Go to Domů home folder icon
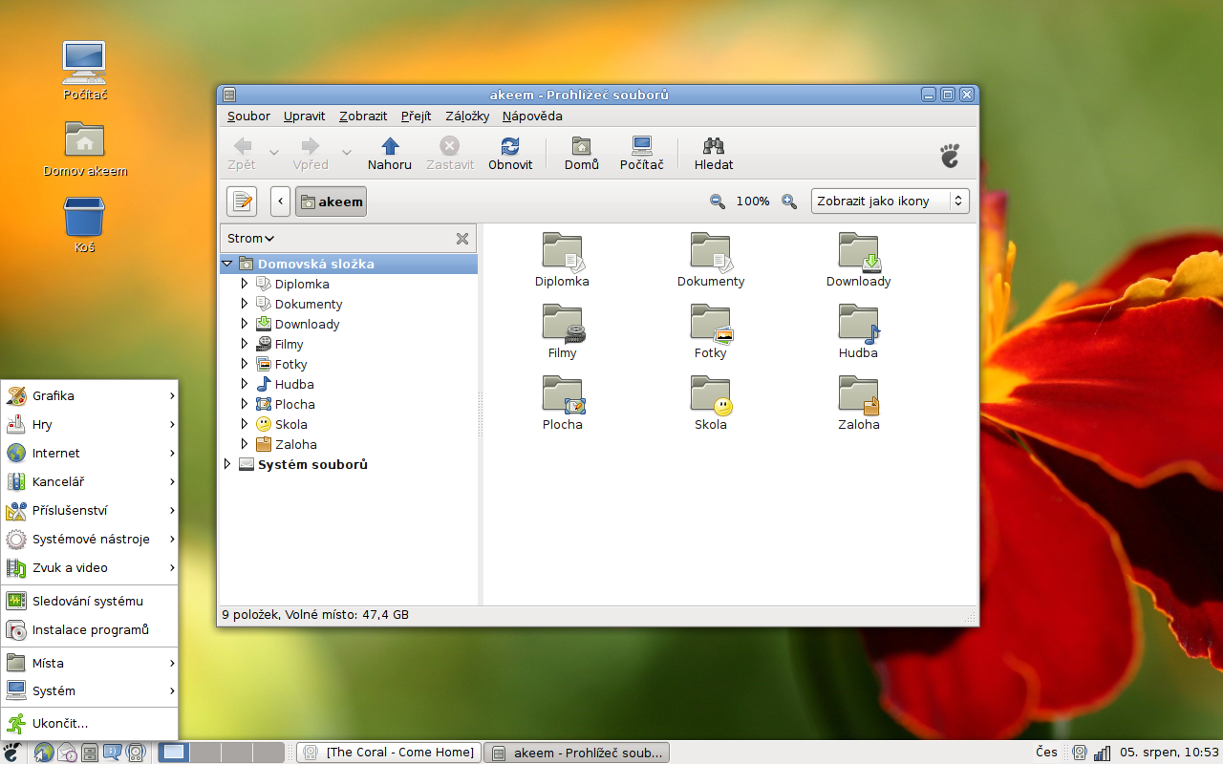 pos(581,146)
